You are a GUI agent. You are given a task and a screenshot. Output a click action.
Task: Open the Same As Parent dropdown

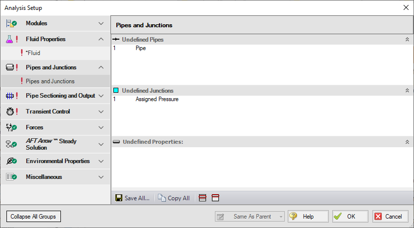[250, 217]
